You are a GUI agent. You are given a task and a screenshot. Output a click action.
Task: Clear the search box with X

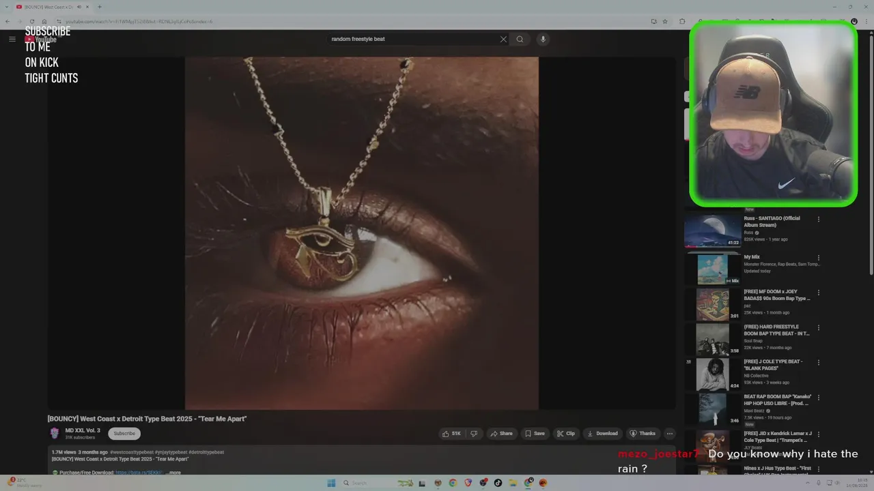coord(503,39)
